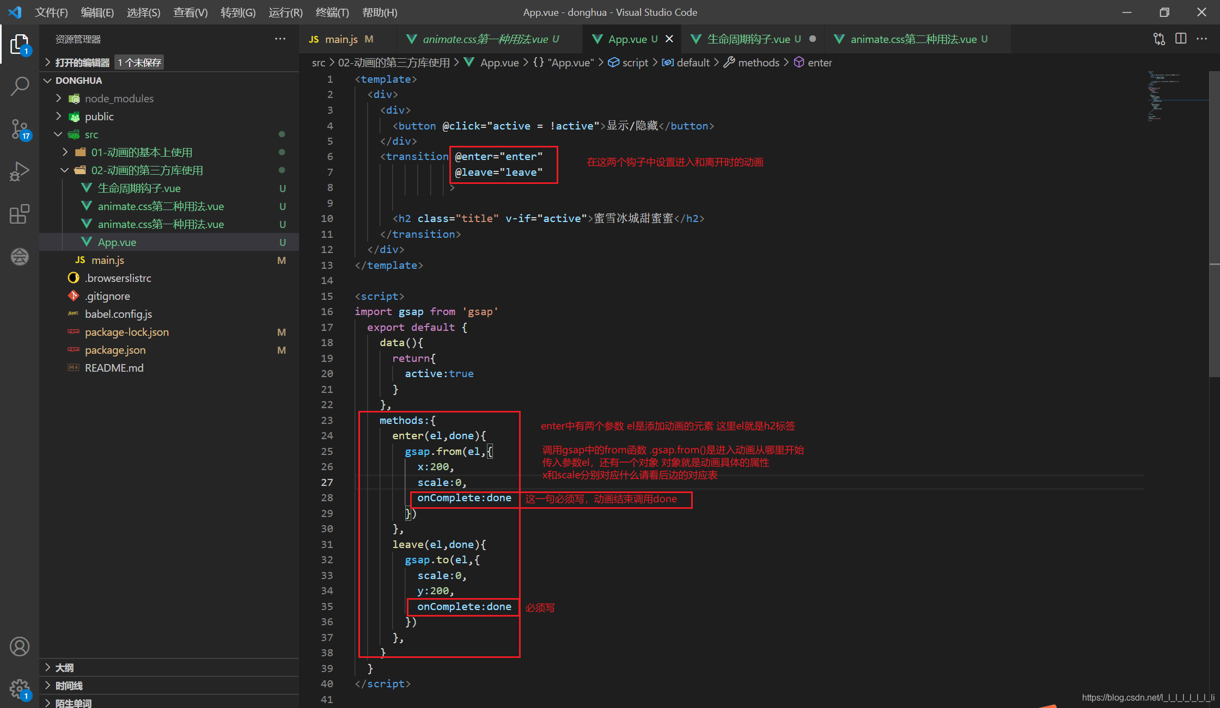Switch to animate.css第二种用法.vue tab

click(918, 39)
